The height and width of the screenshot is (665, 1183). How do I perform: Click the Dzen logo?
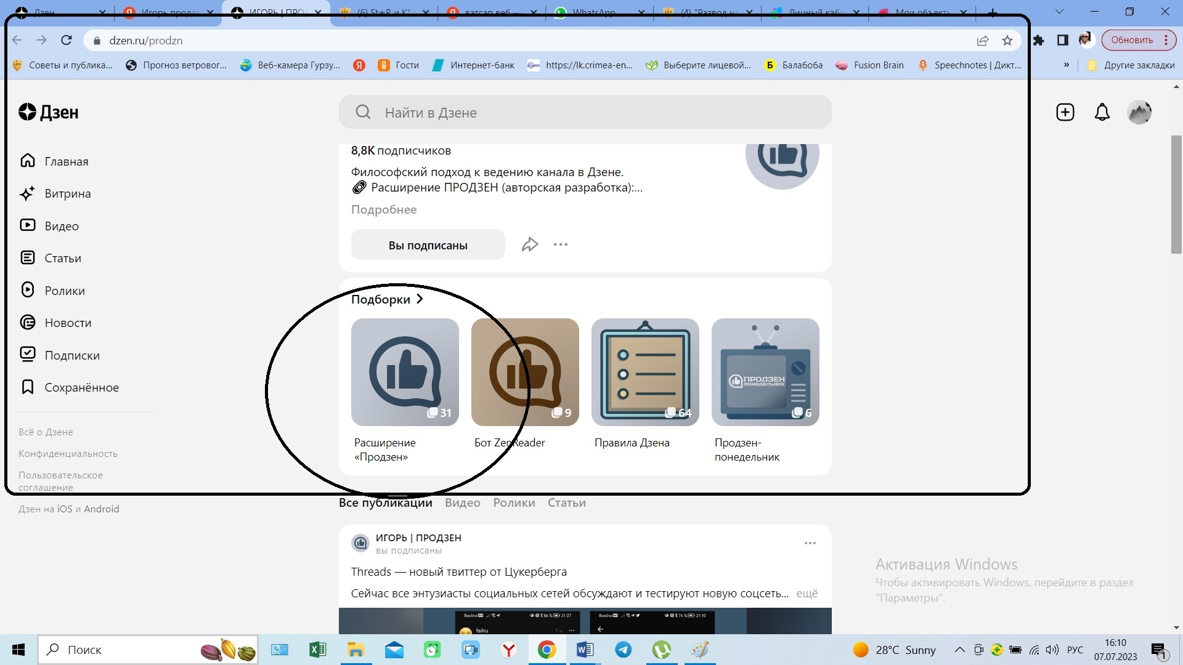click(49, 112)
